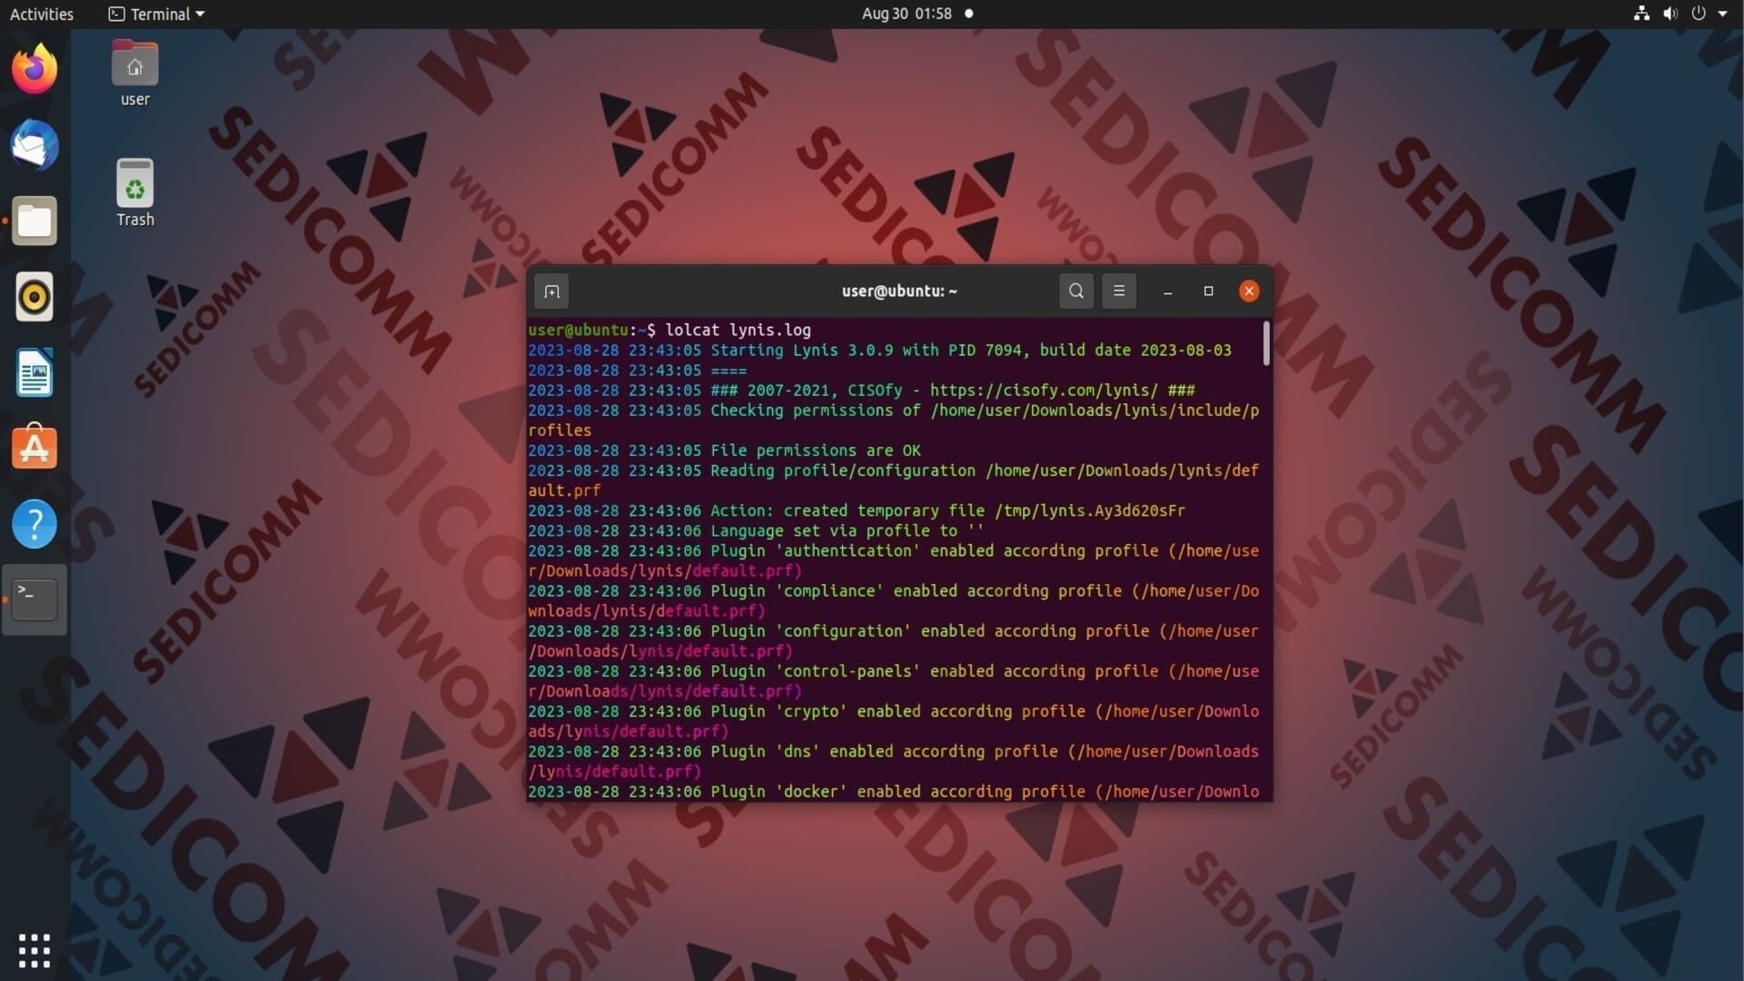1744x981 pixels.
Task: Click the network icon in the top bar
Action: pyautogui.click(x=1641, y=14)
